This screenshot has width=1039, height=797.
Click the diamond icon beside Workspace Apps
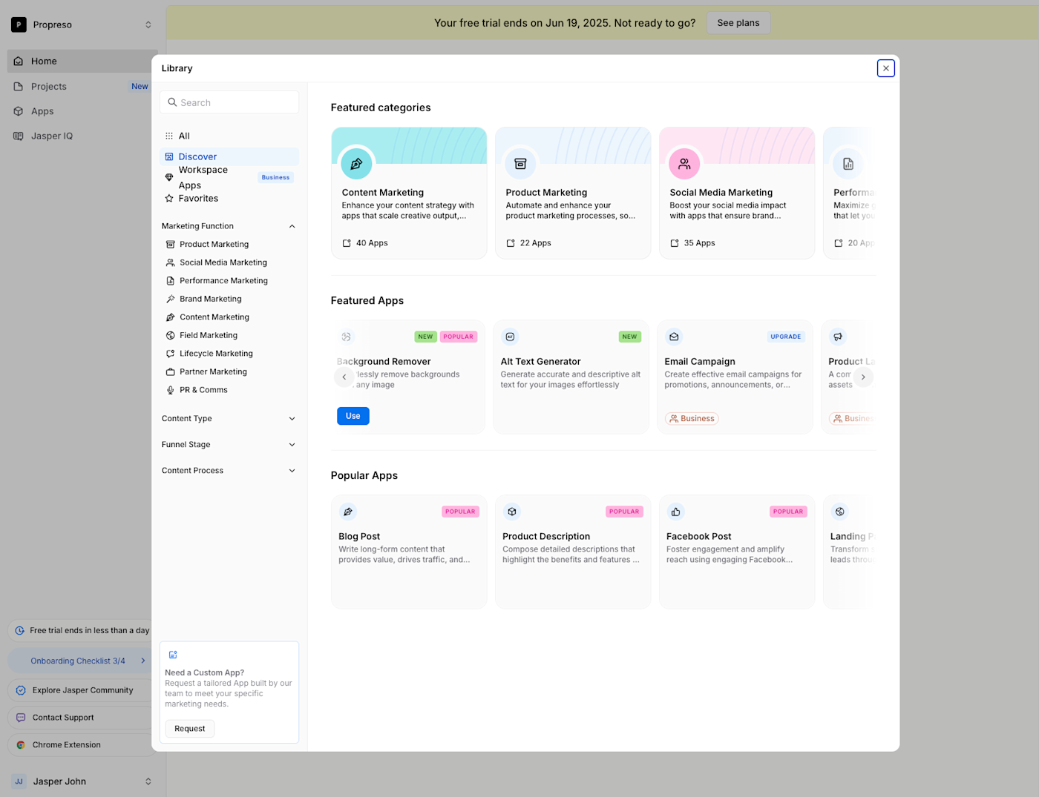(169, 177)
